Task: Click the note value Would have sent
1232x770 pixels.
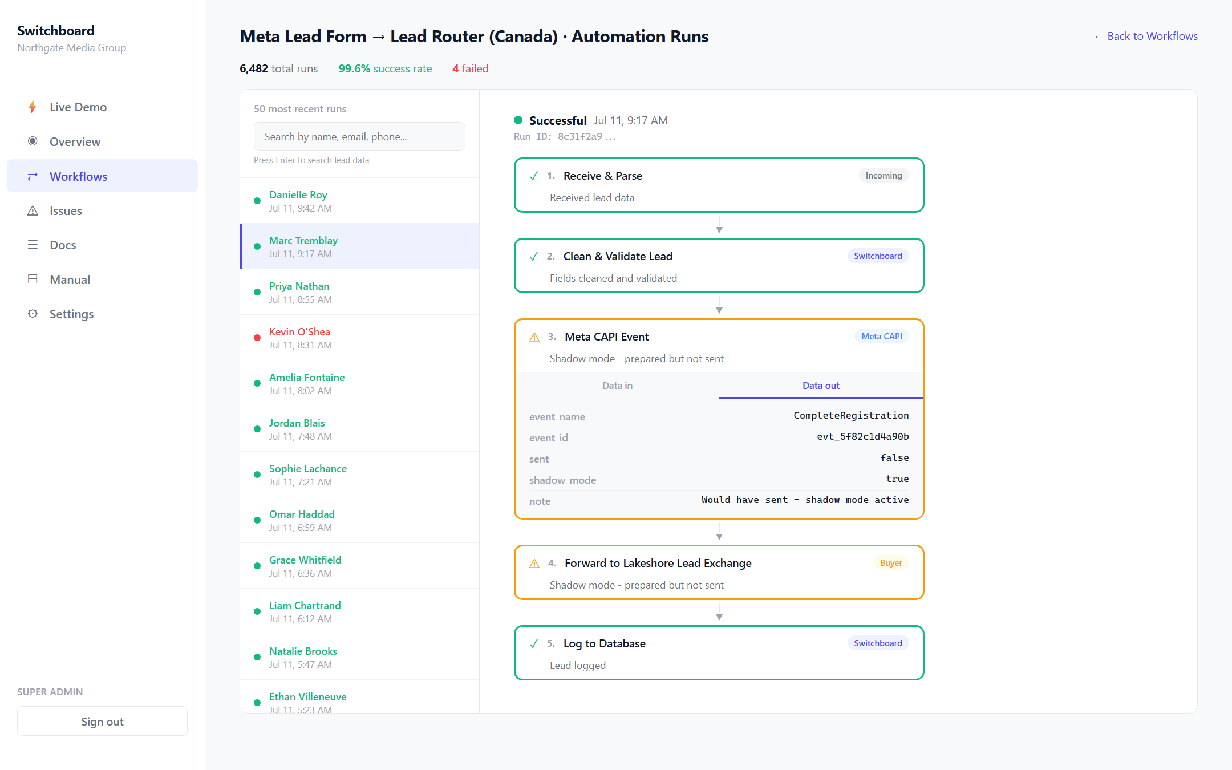Action: (x=805, y=500)
